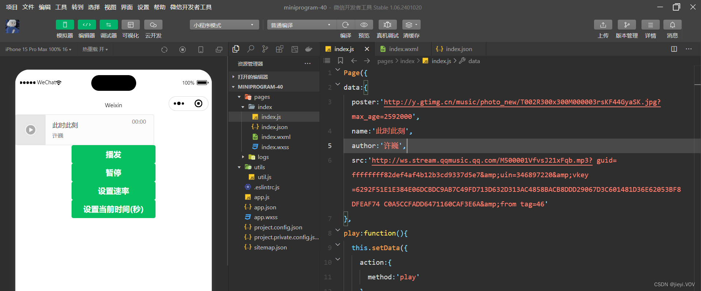Toggle the editor panel button
This screenshot has width=701, height=291.
[x=87, y=25]
